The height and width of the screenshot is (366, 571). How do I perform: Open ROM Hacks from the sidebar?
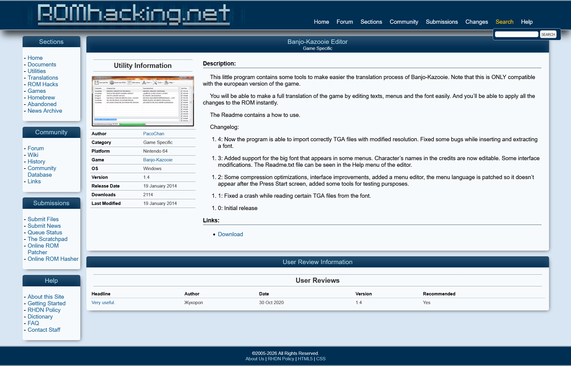[x=43, y=84]
